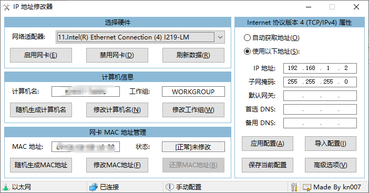Click the Ethernet network icon in status bar
Viewport: 369px width, 193px height.
pos(5,187)
